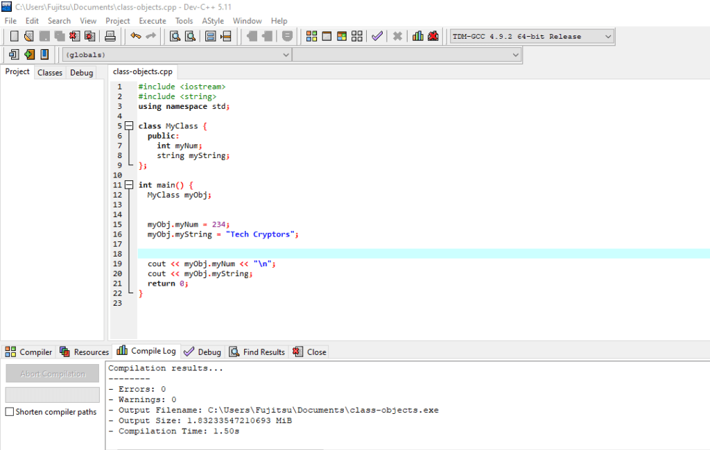Run the program using the window icon
This screenshot has height=450, width=710.
(327, 36)
